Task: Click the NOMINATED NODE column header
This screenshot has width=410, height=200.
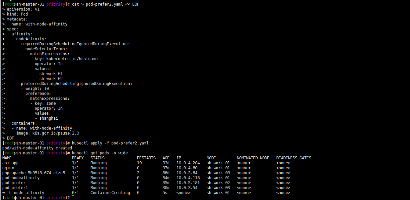Action: pyautogui.click(x=253, y=158)
